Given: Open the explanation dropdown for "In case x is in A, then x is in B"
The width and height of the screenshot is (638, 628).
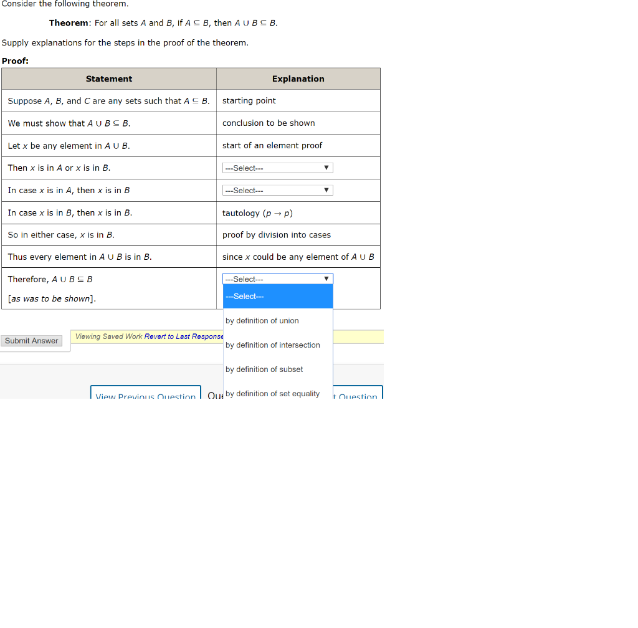Looking at the screenshot, I should pos(277,190).
